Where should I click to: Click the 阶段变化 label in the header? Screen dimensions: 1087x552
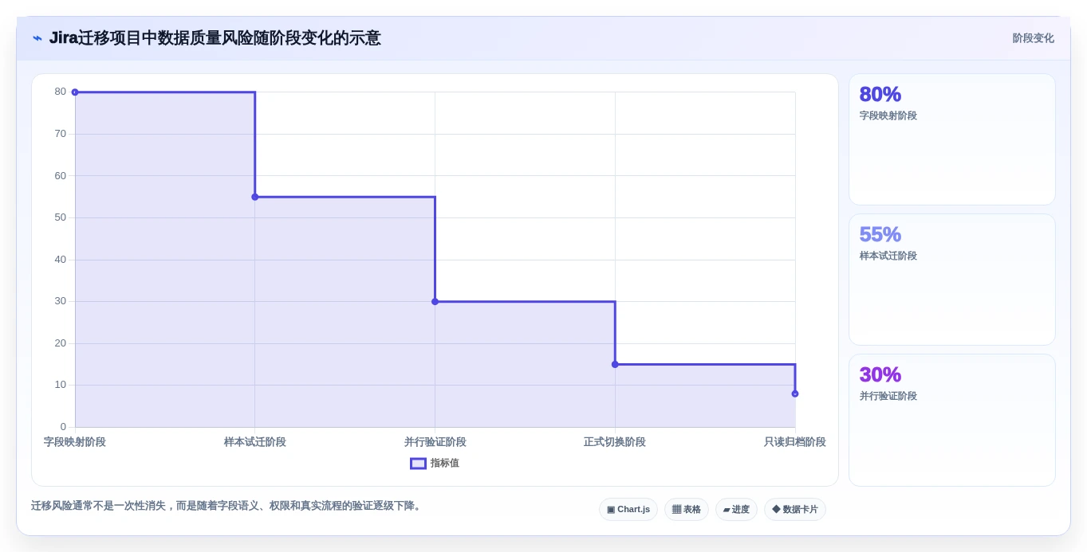[1033, 38]
